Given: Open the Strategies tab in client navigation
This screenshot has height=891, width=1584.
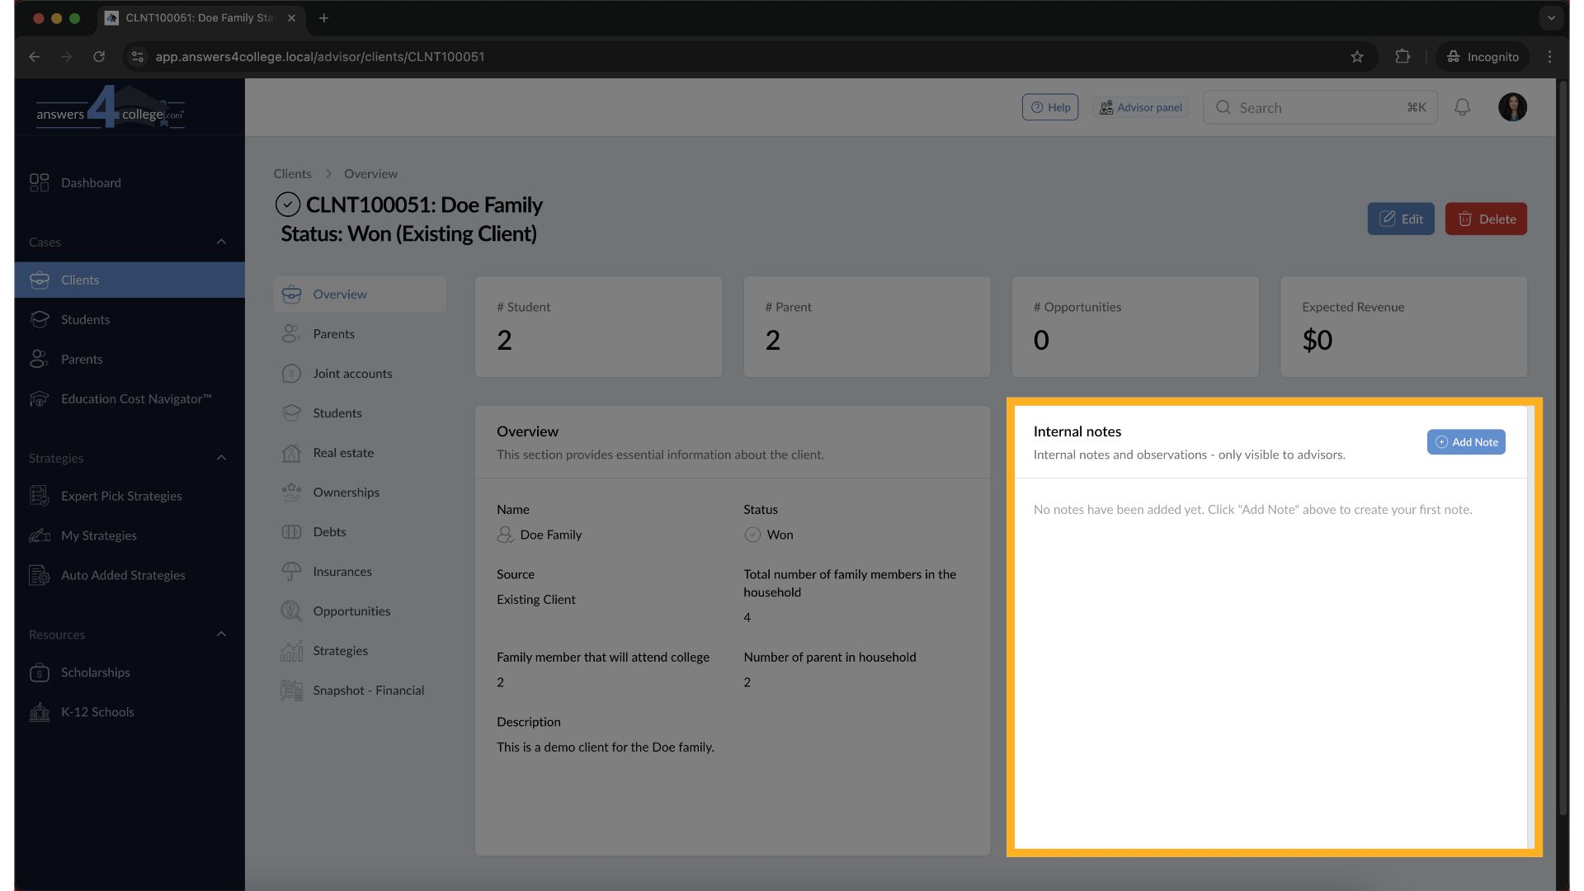Looking at the screenshot, I should pyautogui.click(x=341, y=650).
